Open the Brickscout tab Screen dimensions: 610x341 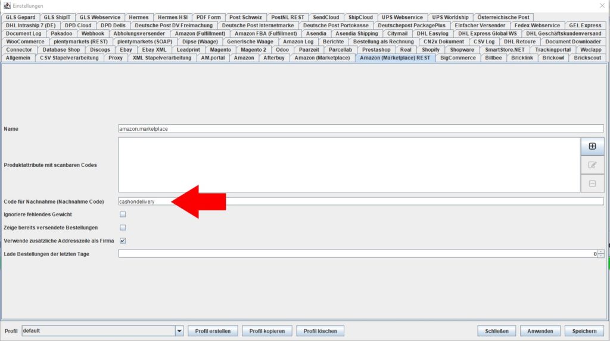(x=587, y=58)
